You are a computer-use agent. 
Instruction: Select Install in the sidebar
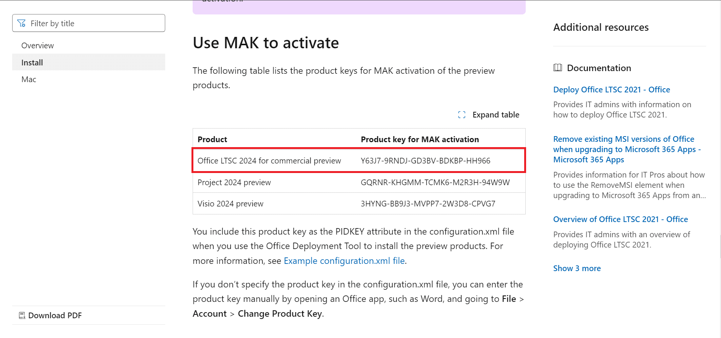[x=32, y=63]
